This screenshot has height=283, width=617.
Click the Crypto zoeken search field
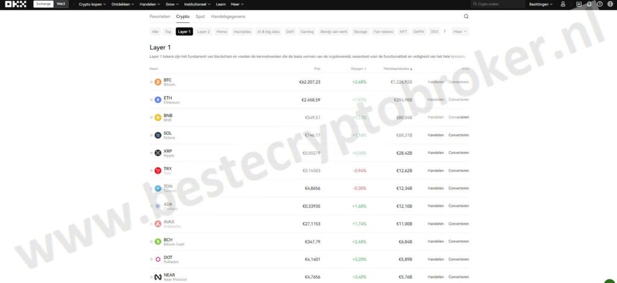pyautogui.click(x=498, y=4)
